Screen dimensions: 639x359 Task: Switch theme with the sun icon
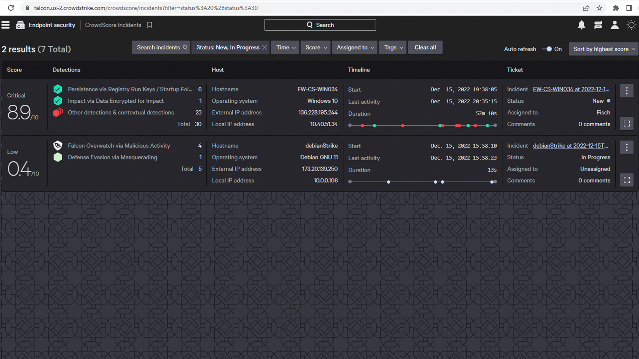pos(631,25)
